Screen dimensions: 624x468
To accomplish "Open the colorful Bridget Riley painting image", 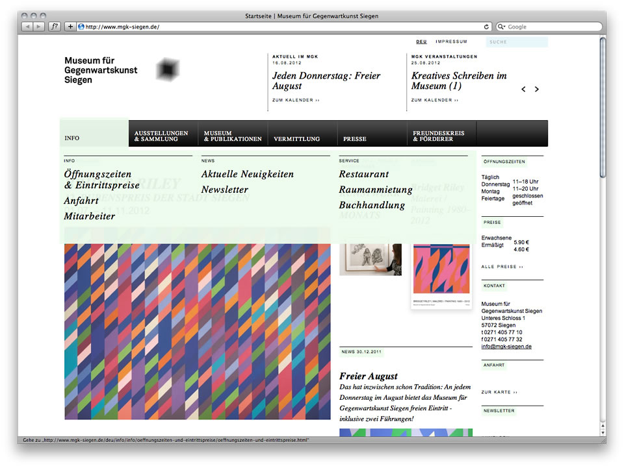I will click(x=198, y=331).
